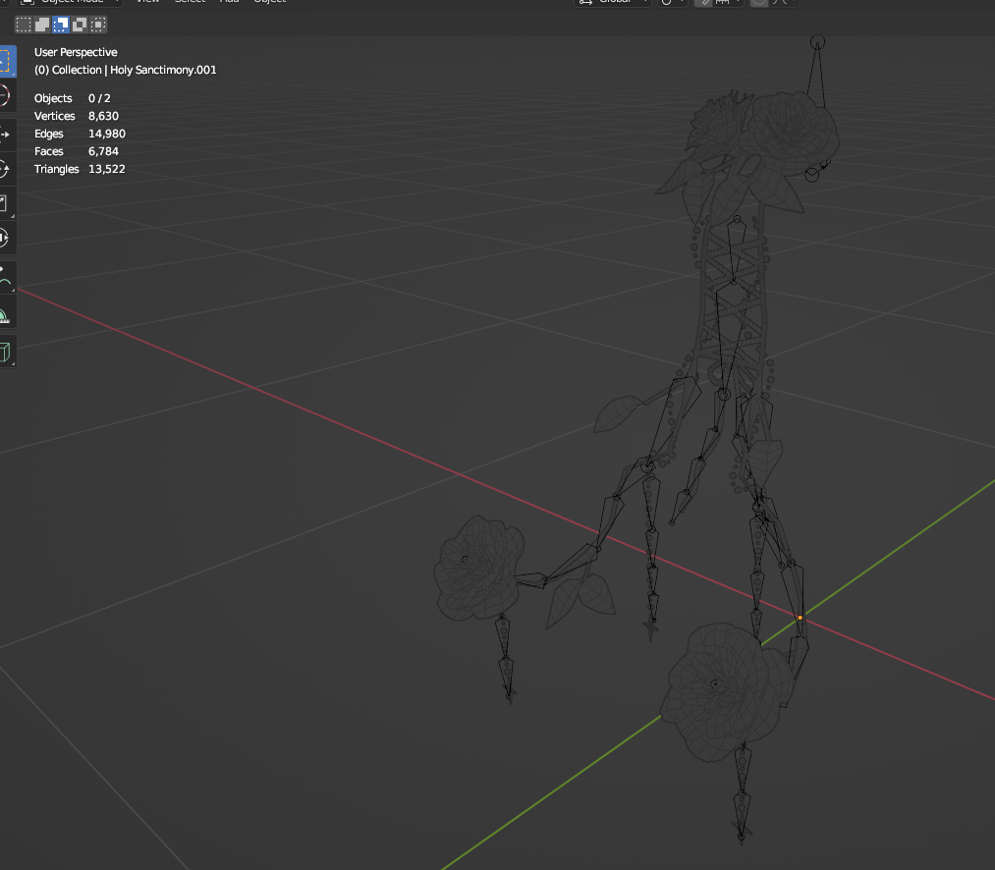This screenshot has height=870, width=995.
Task: Activate the Rotate tool
Action: (x=6, y=169)
